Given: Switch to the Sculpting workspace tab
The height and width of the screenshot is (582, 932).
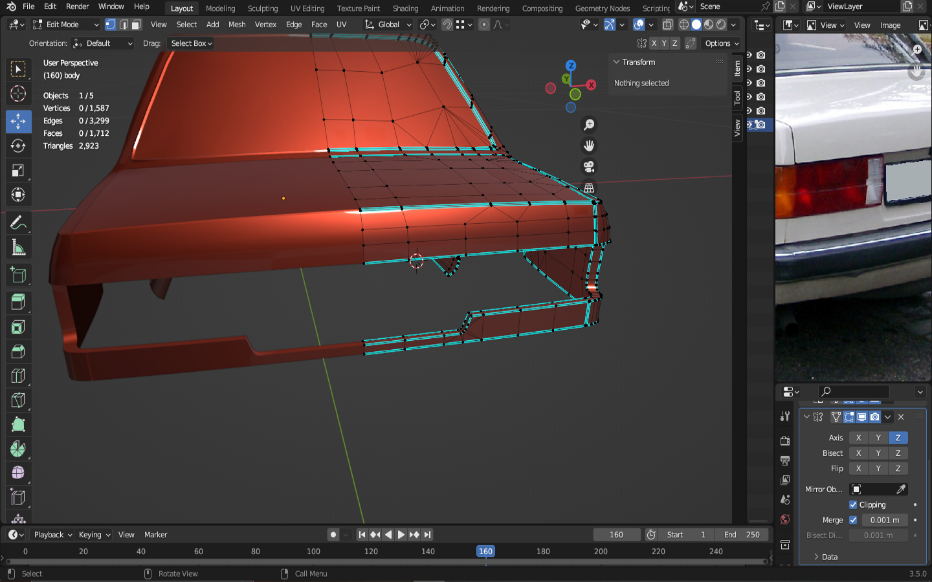Looking at the screenshot, I should 262,8.
